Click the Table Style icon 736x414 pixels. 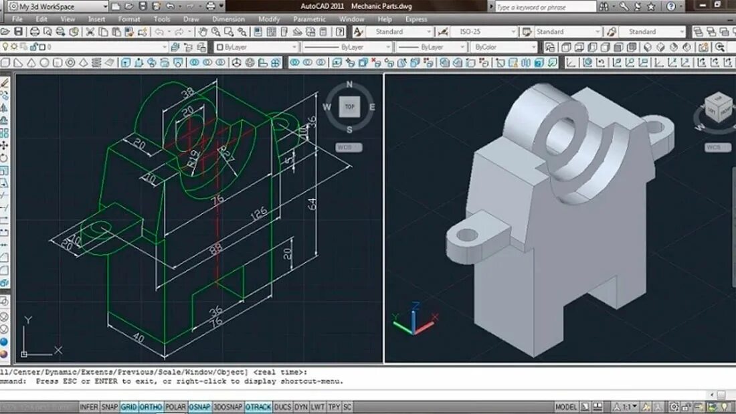[x=527, y=32]
